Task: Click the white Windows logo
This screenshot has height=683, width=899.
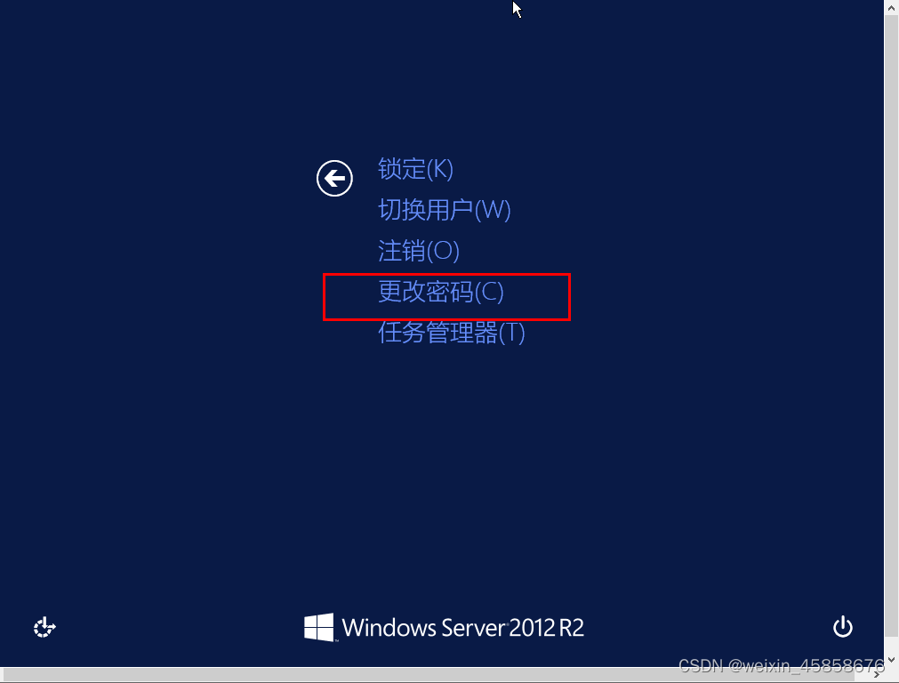Action: point(318,627)
